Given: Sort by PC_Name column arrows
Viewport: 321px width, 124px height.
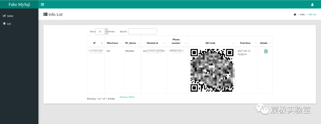Looking at the screenshot, I should coord(139,43).
